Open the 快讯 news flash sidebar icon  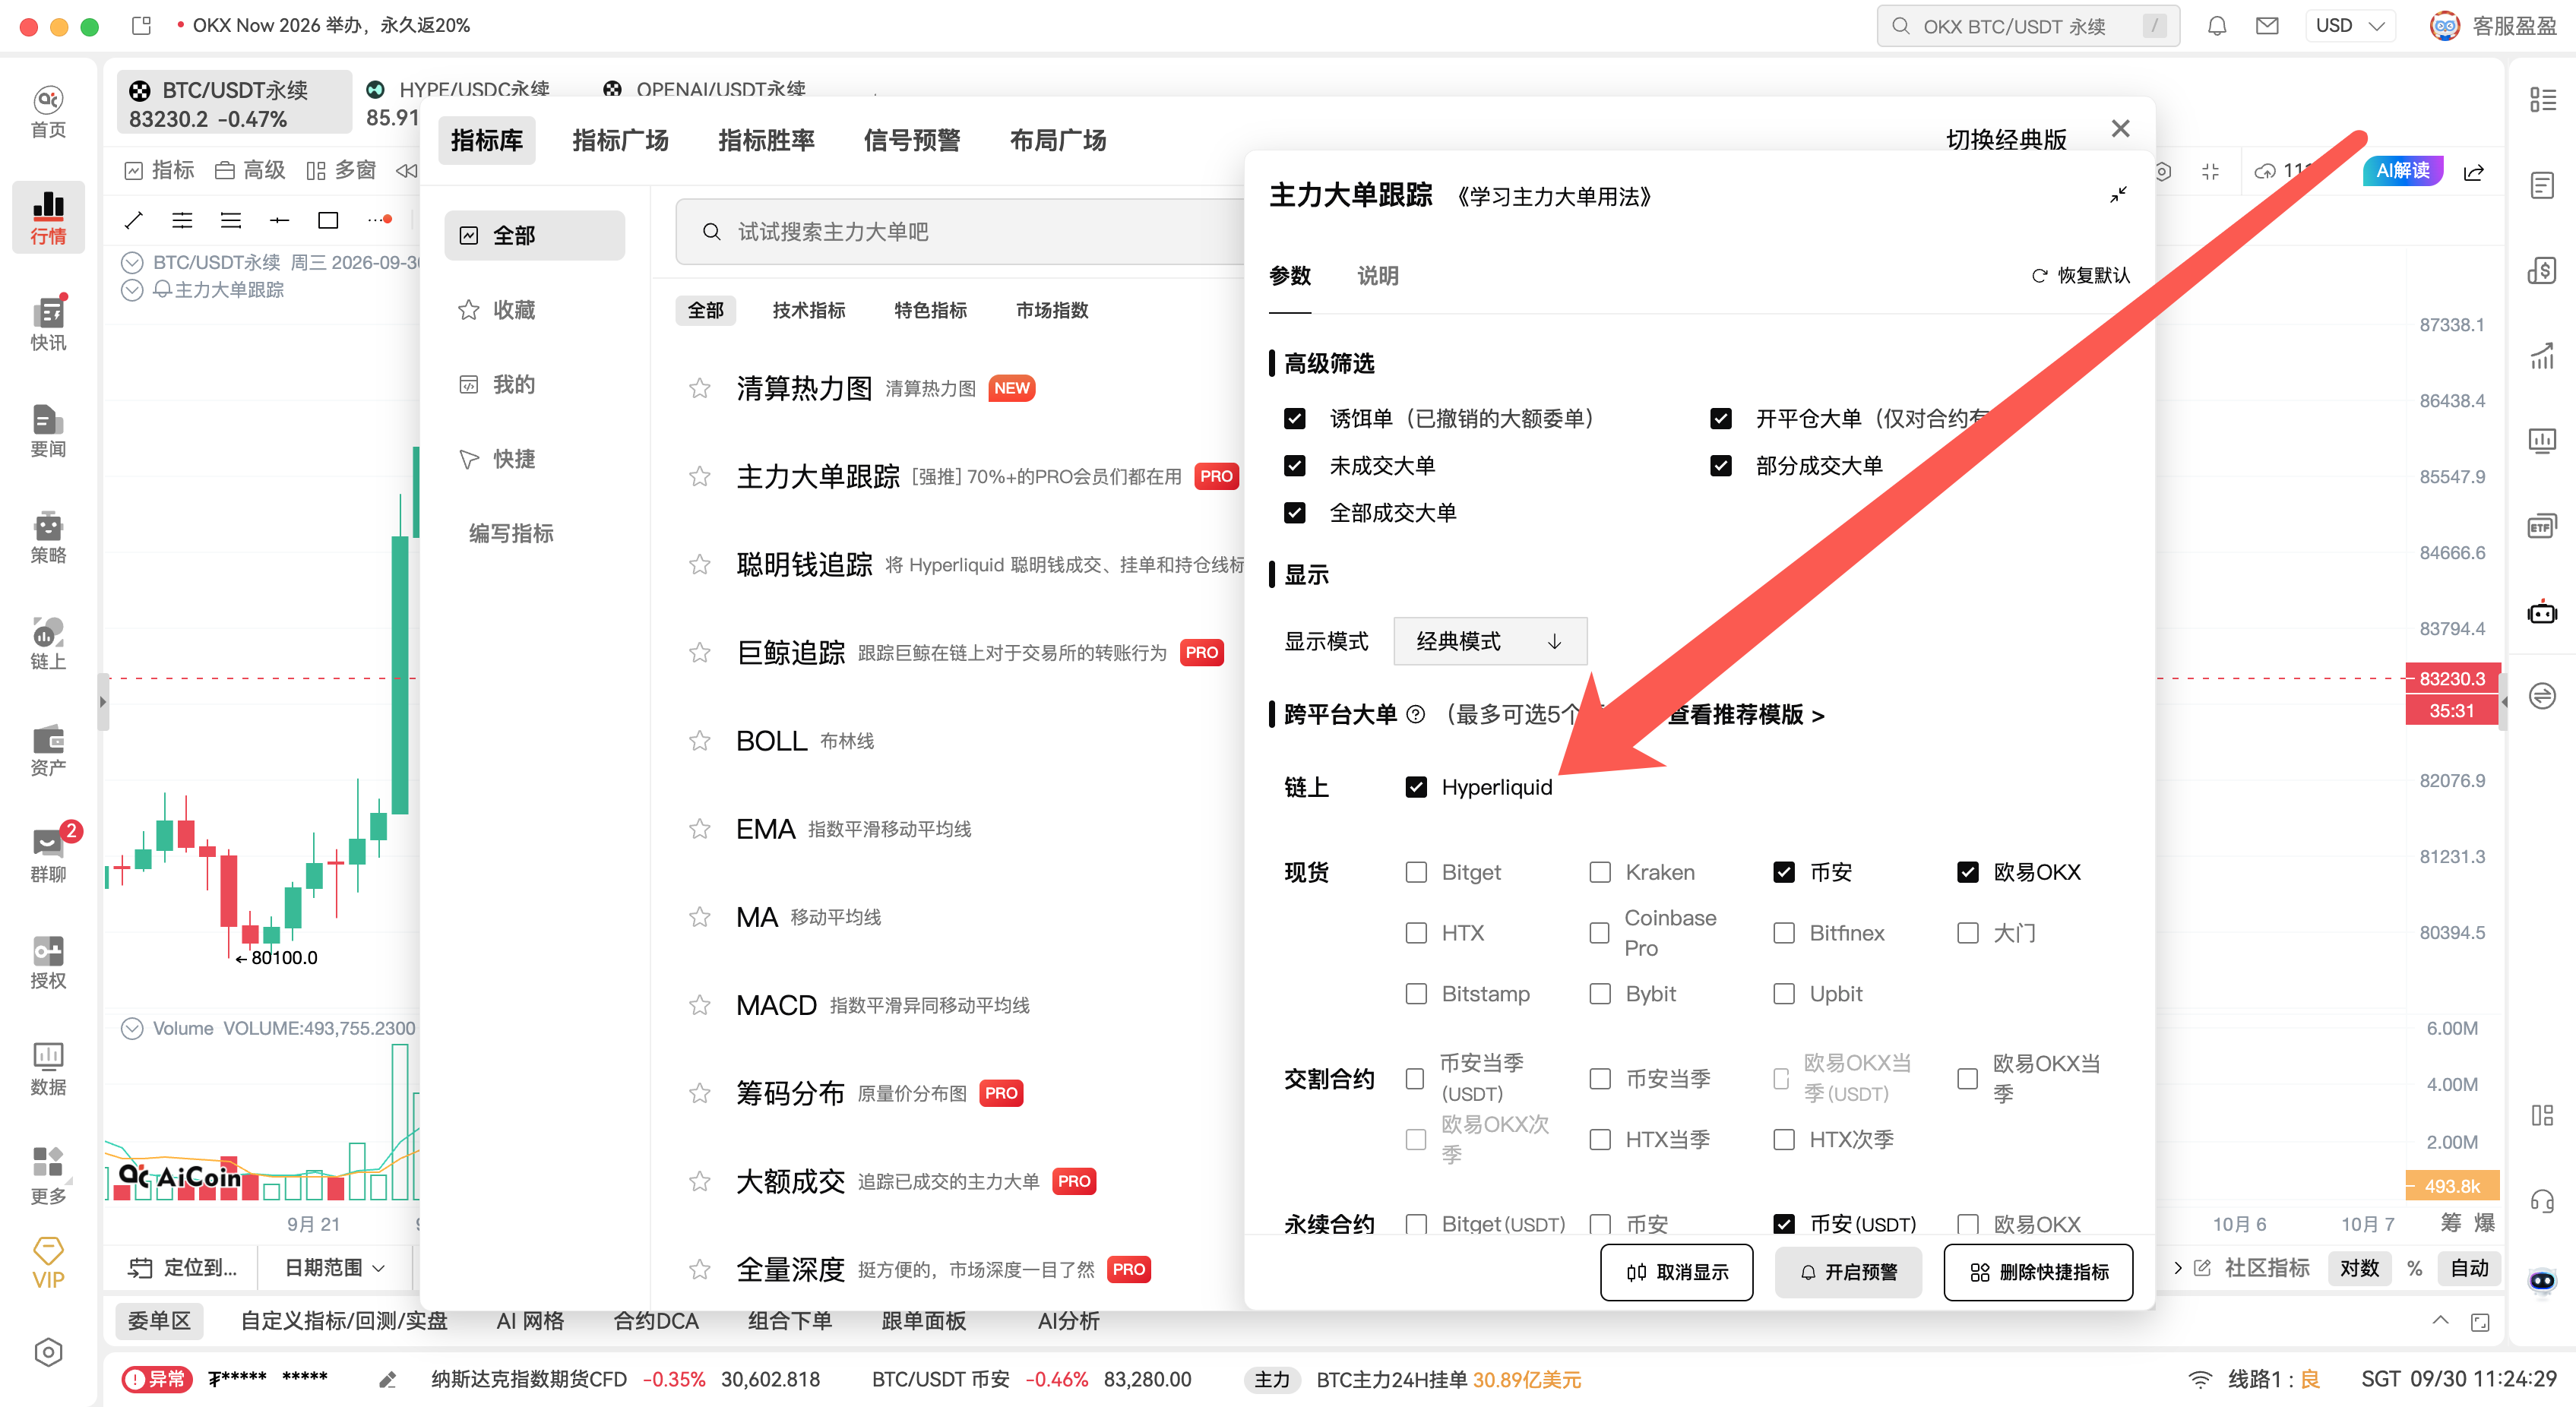tap(48, 323)
